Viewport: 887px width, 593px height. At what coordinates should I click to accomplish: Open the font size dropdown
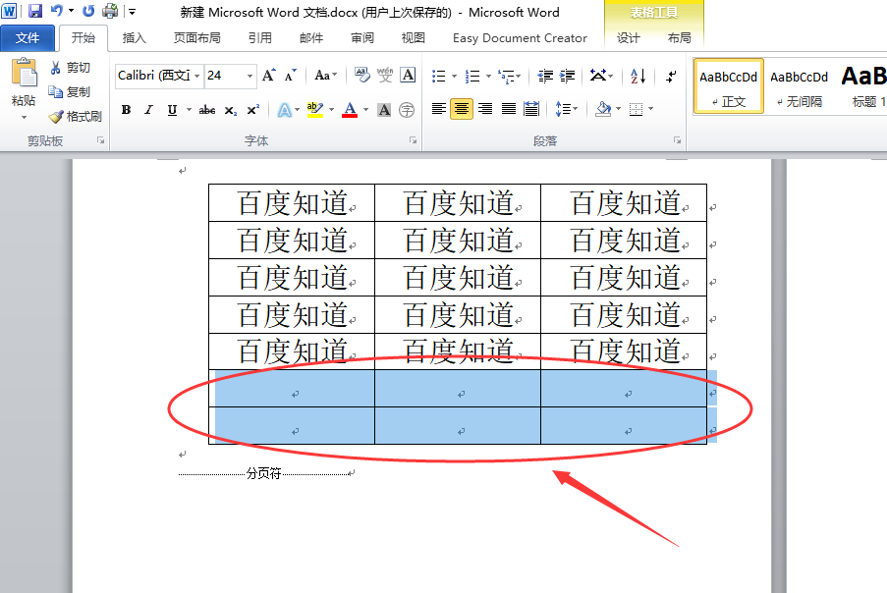(249, 76)
